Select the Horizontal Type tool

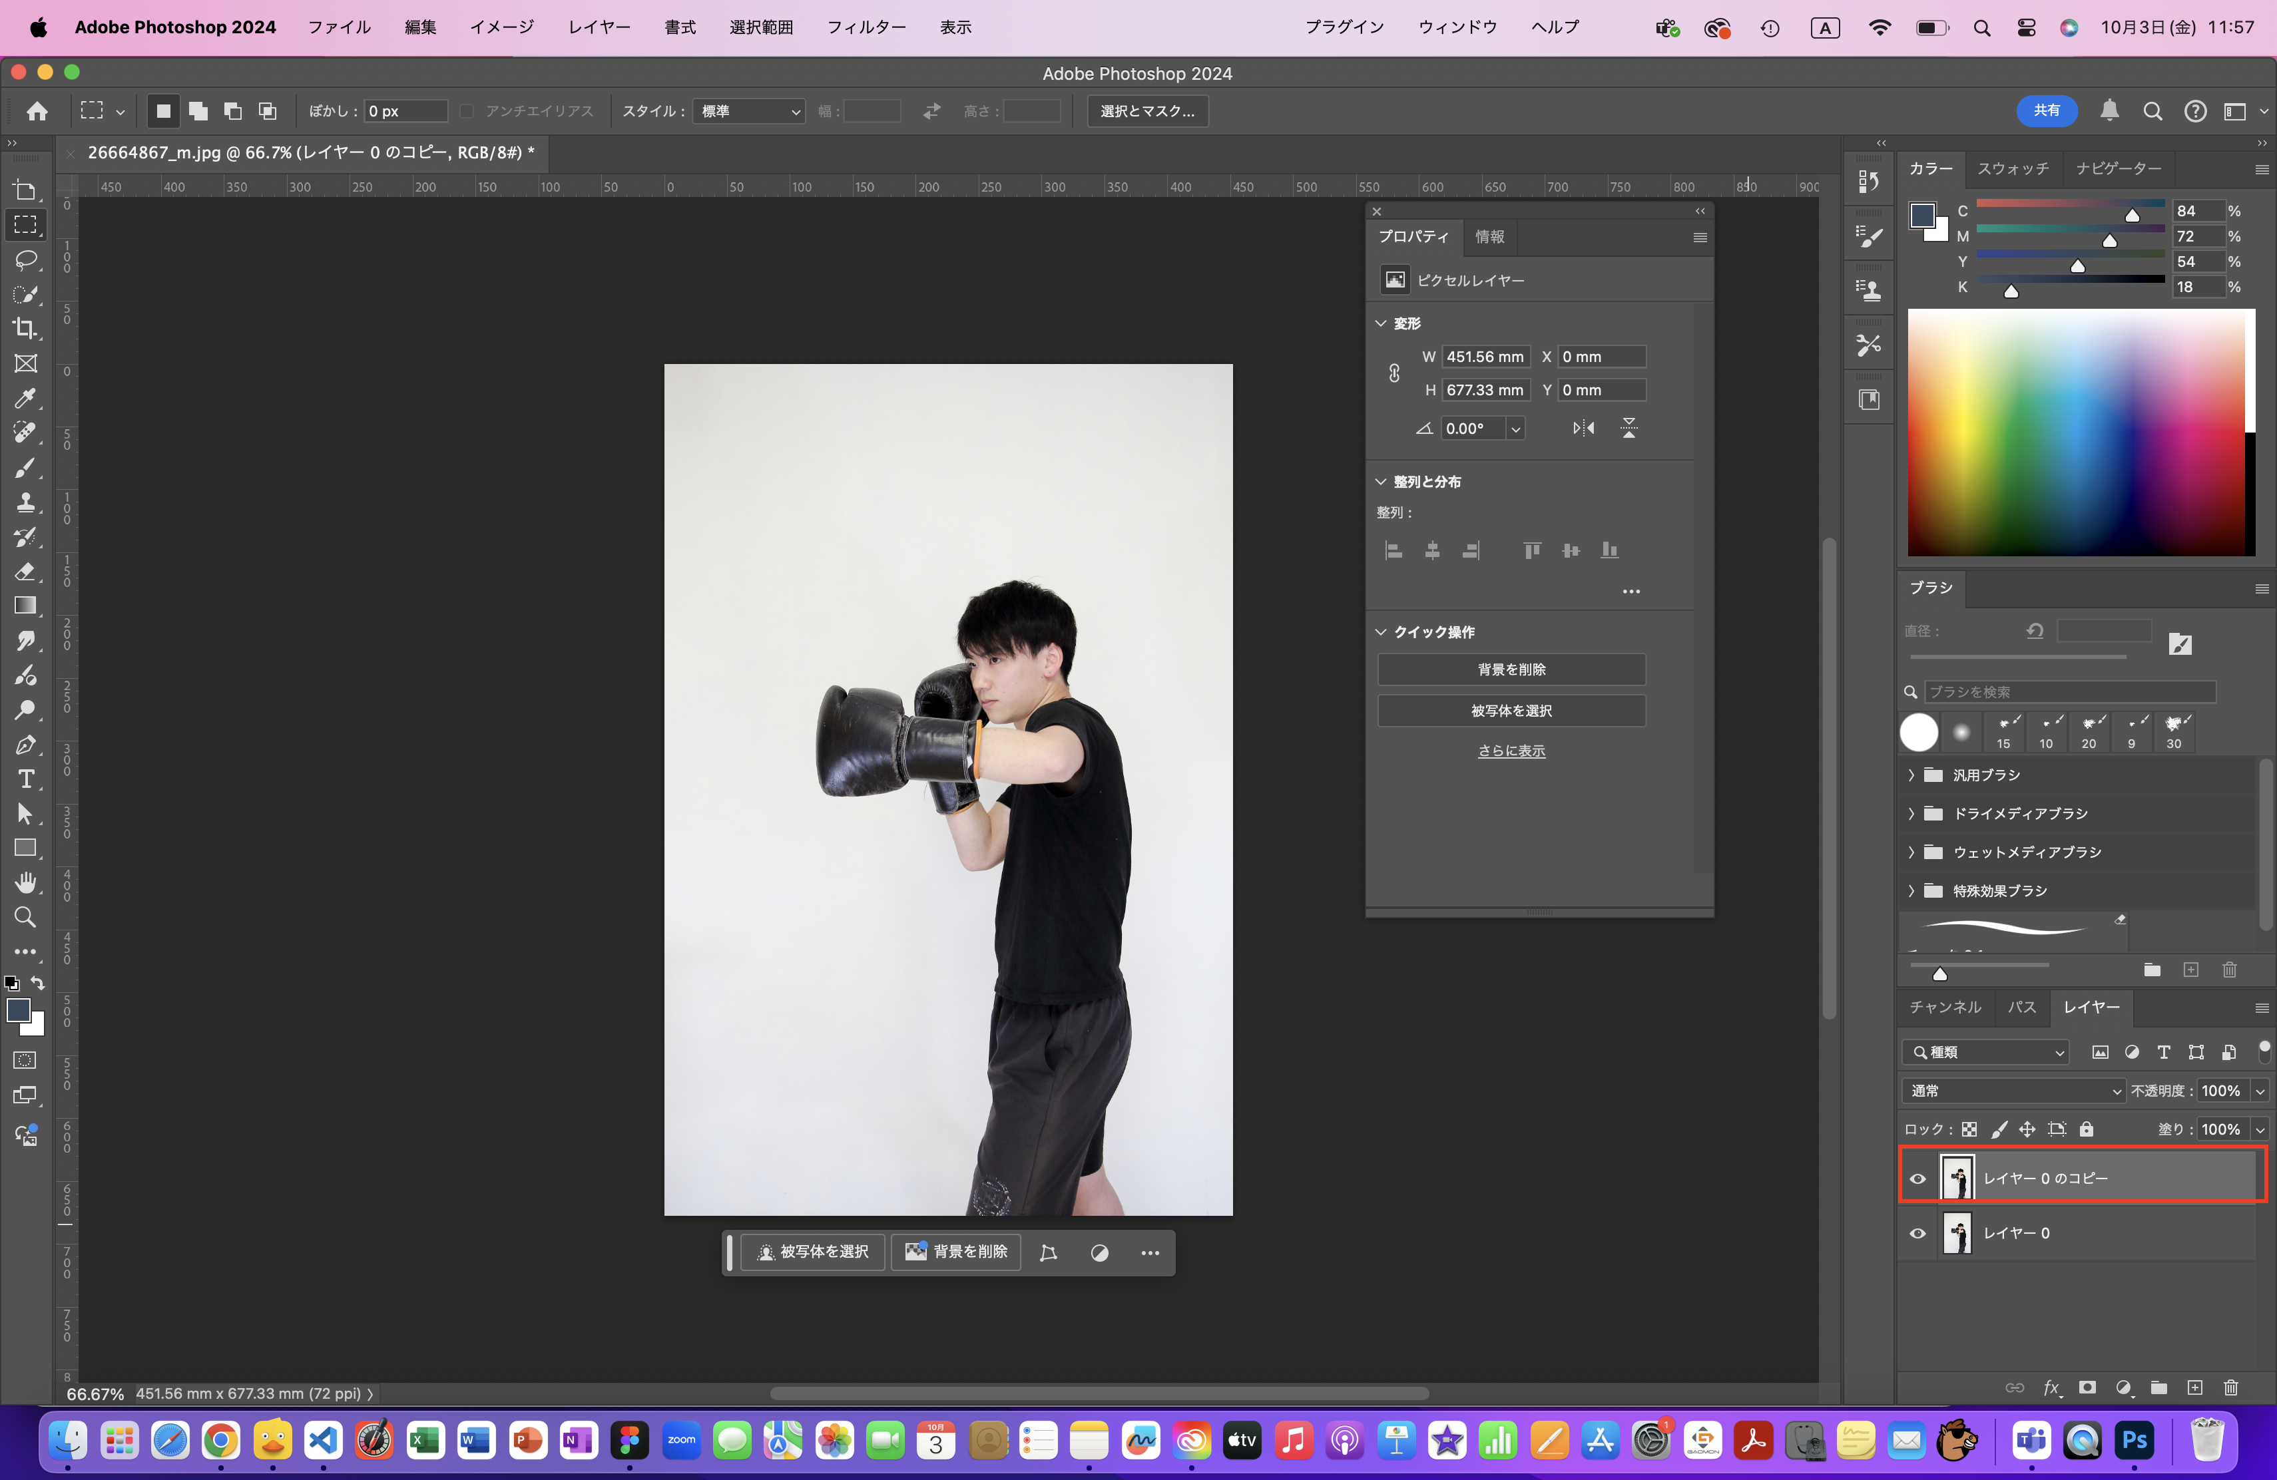[26, 779]
